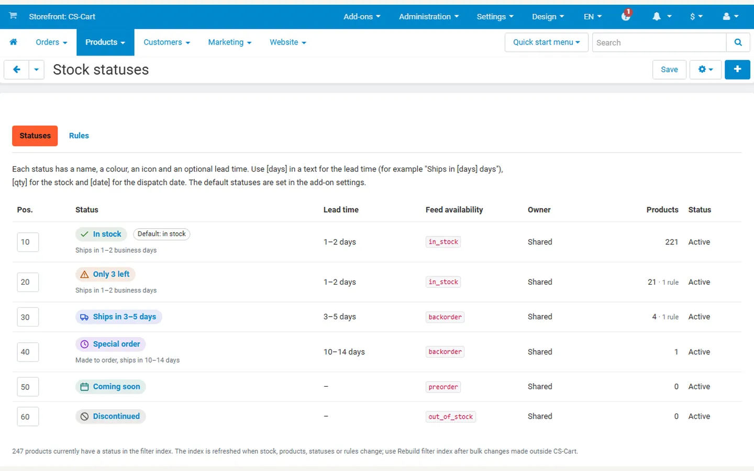Viewport: 754px width, 471px height.
Task: Edit the position field showing 30
Action: [28, 317]
